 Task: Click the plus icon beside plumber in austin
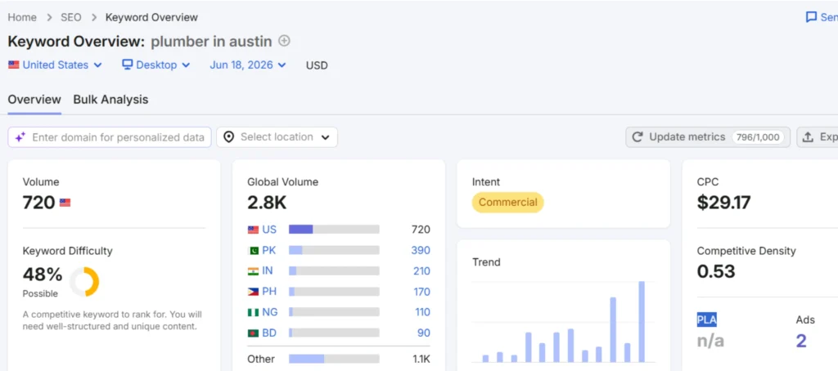click(x=284, y=41)
